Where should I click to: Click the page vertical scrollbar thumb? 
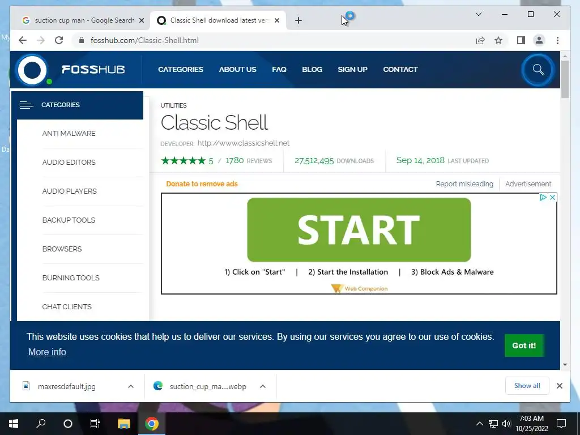point(565,79)
